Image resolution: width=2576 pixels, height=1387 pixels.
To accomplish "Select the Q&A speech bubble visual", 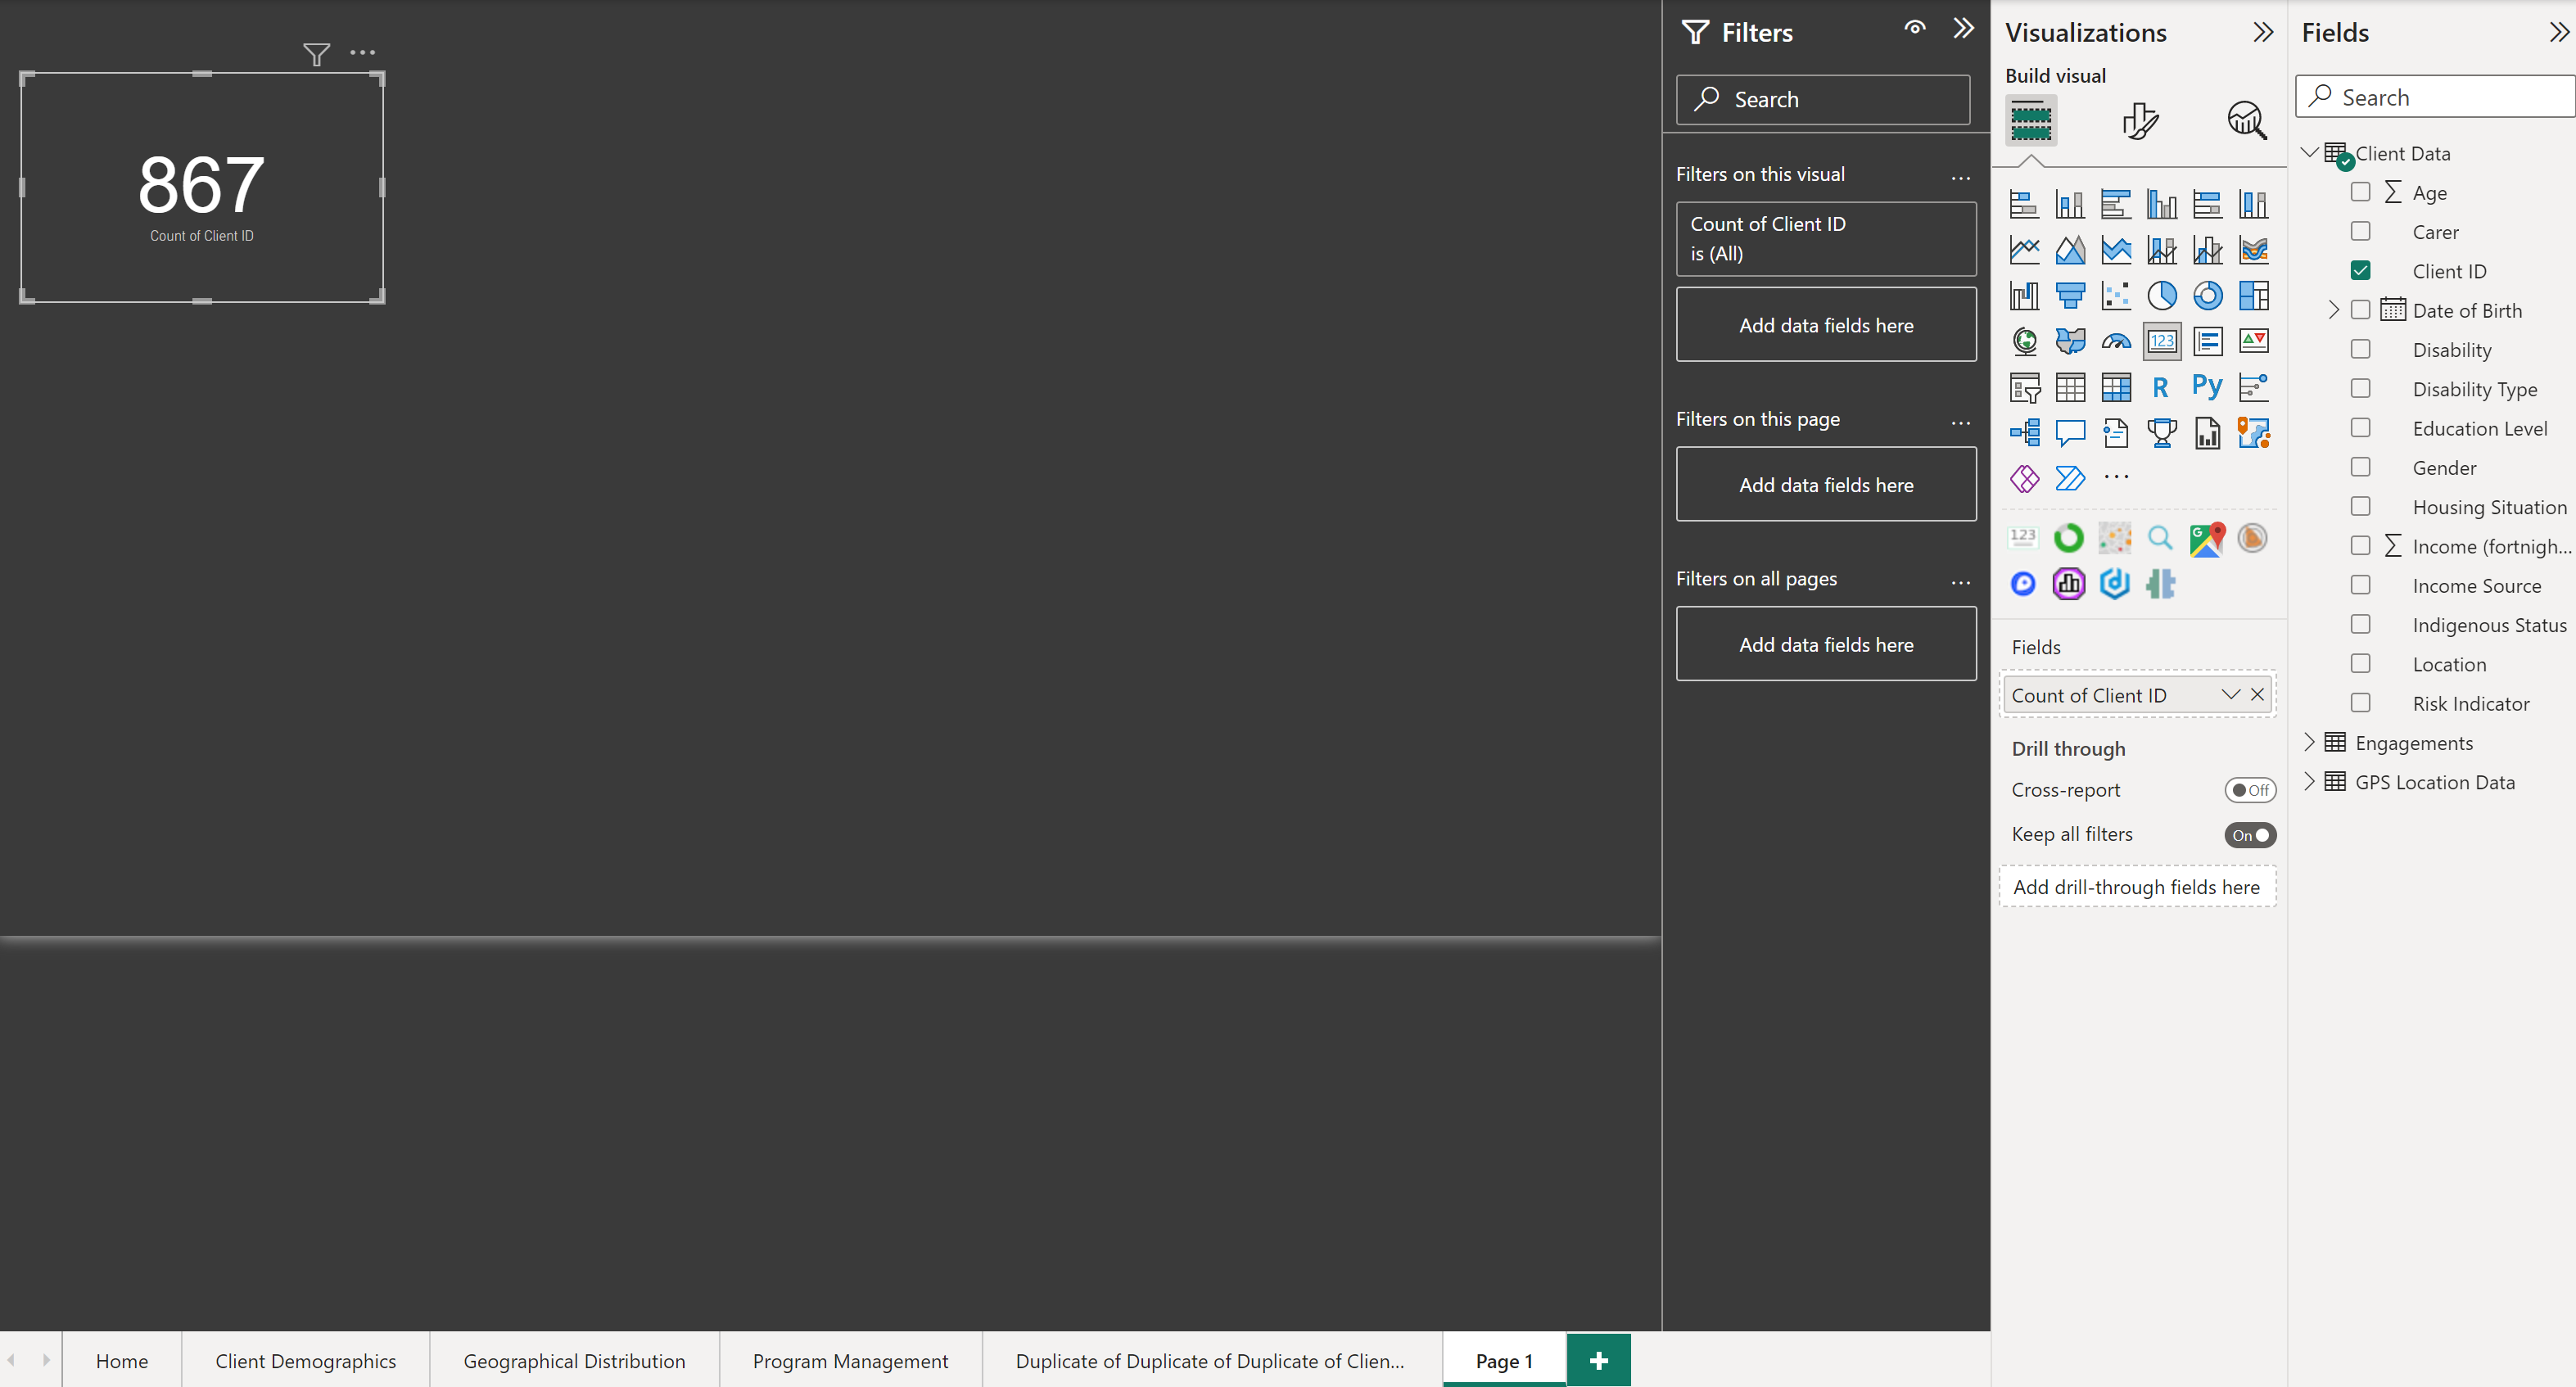I will [x=2070, y=433].
